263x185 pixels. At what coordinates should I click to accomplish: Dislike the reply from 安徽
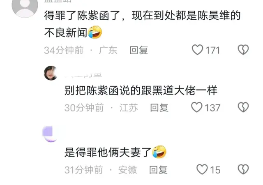click(x=243, y=169)
